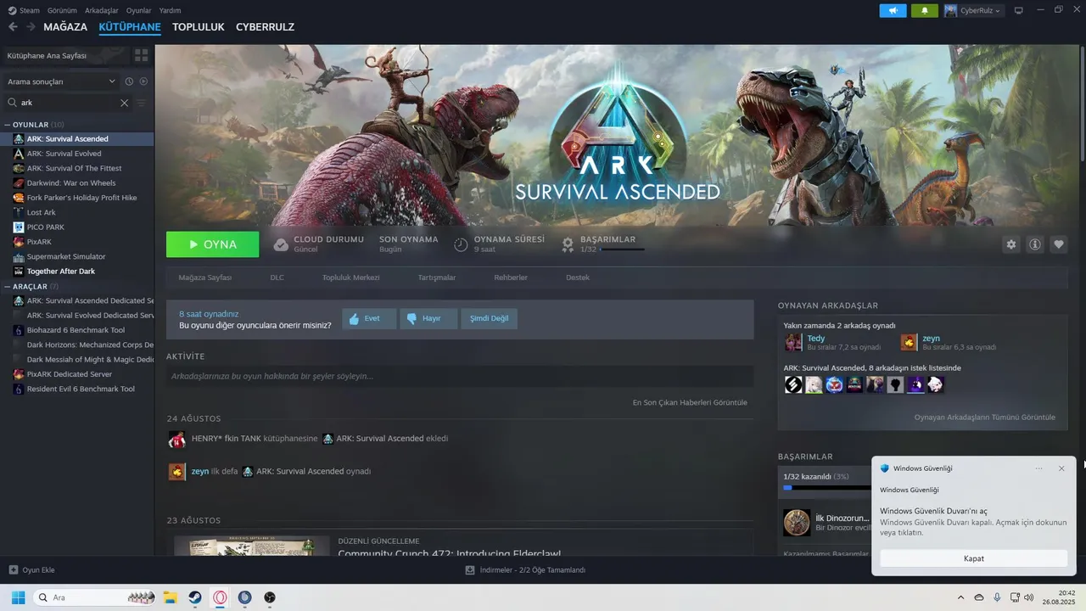Click the ready-to-play filter icon
This screenshot has height=611, width=1086.
coord(143,81)
